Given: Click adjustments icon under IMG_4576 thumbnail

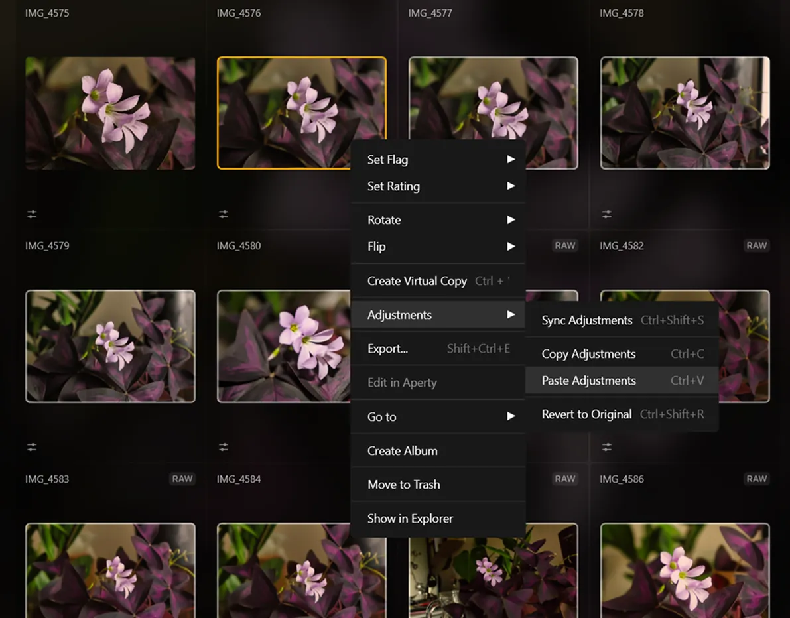Looking at the screenshot, I should [x=224, y=215].
